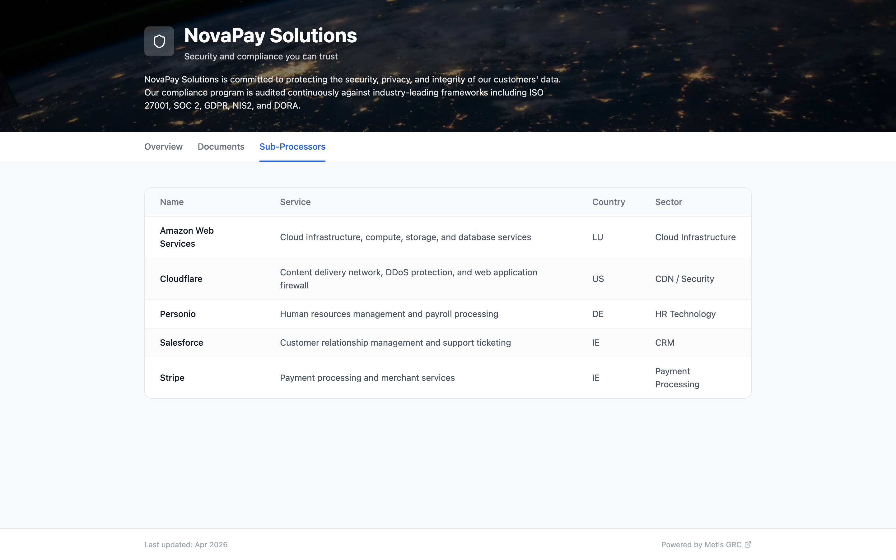
Task: Click the Last updated Apr 2026 text
Action: click(186, 544)
